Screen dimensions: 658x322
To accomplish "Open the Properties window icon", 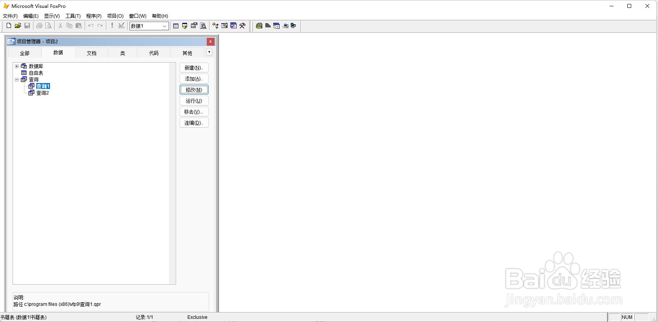I will pyautogui.click(x=194, y=26).
